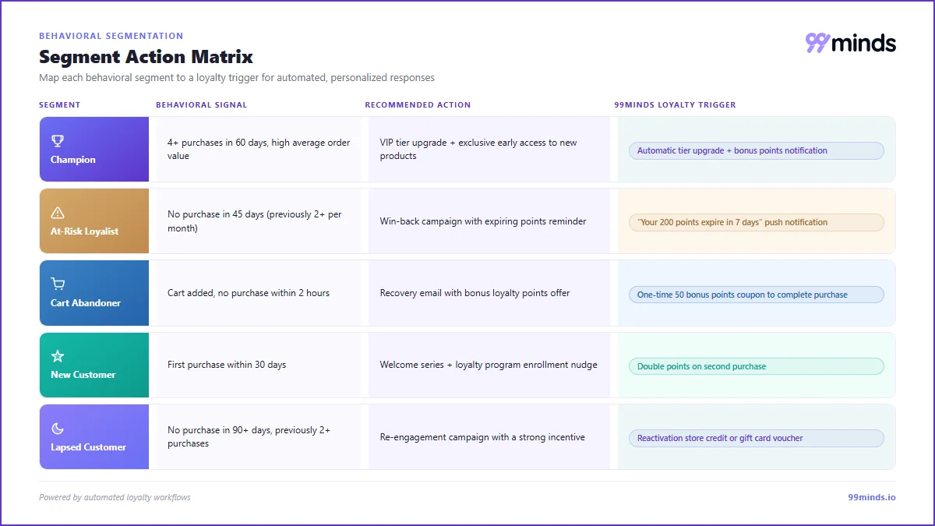The image size is (935, 526).
Task: Click the Cart Abandoner segment label
Action: 86,303
